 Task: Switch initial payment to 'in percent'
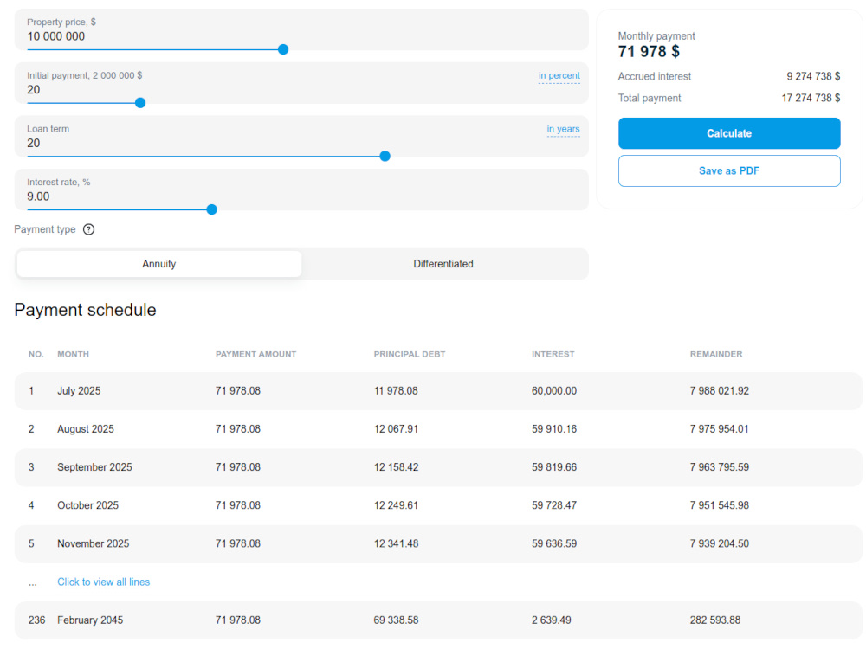(x=559, y=75)
